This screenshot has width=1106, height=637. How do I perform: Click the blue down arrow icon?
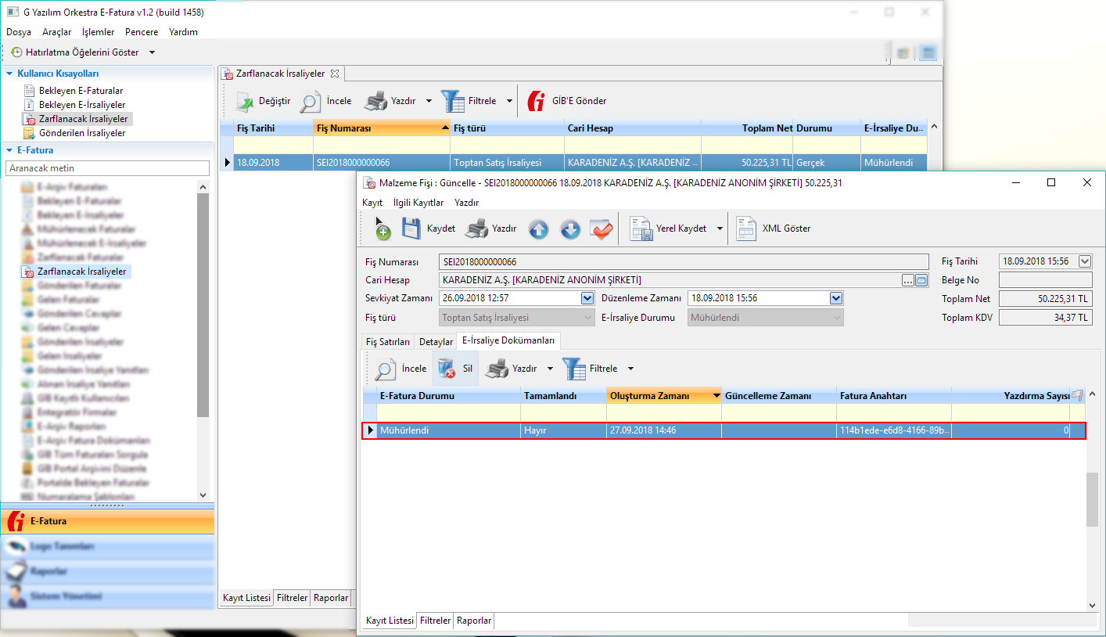point(570,229)
